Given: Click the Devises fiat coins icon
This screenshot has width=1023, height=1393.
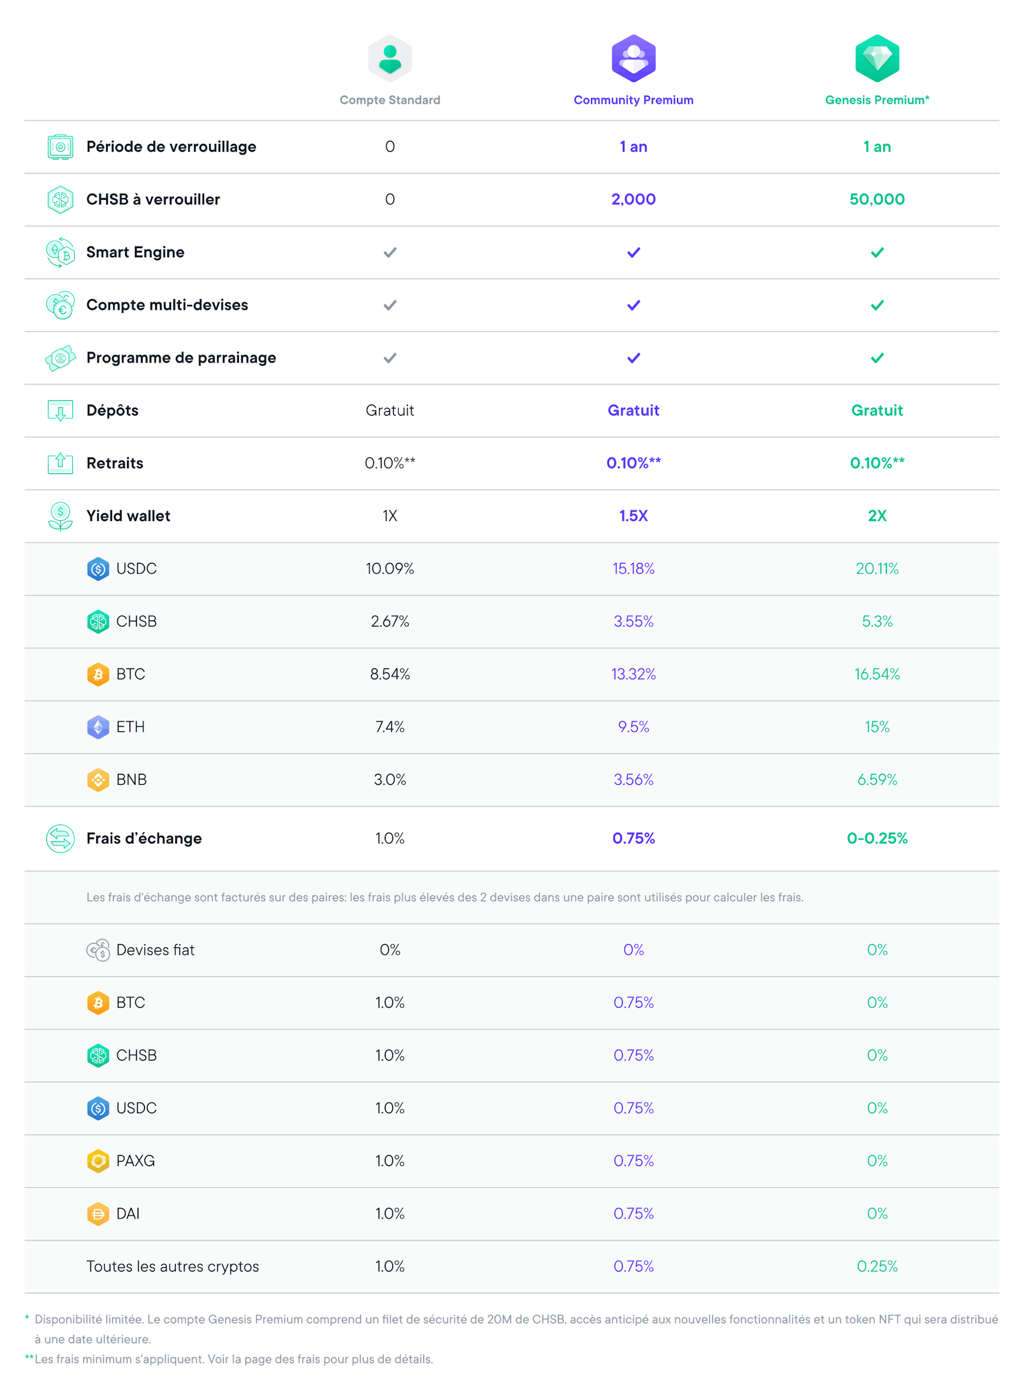Looking at the screenshot, I should [98, 950].
